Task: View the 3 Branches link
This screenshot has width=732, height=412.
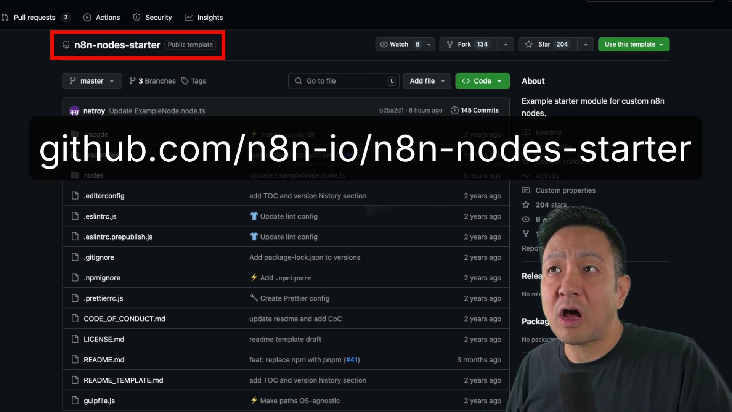Action: [152, 81]
